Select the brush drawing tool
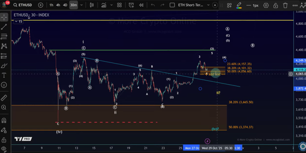 [x=4, y=66]
